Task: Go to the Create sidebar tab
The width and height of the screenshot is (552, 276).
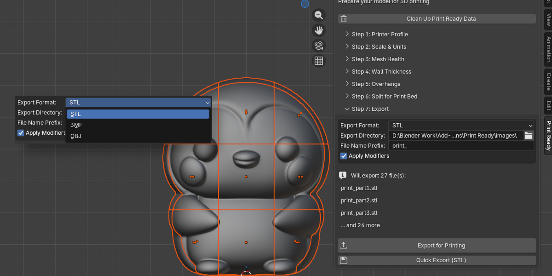Action: tap(548, 82)
